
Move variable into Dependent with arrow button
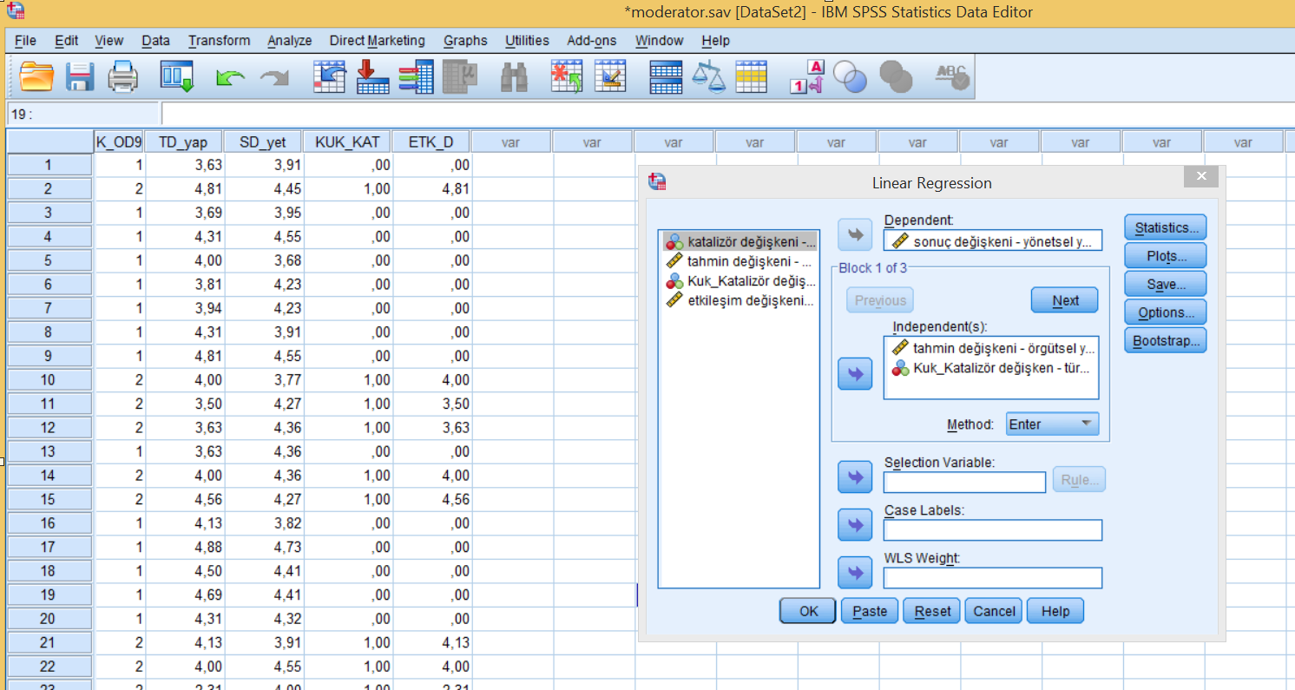(x=855, y=233)
